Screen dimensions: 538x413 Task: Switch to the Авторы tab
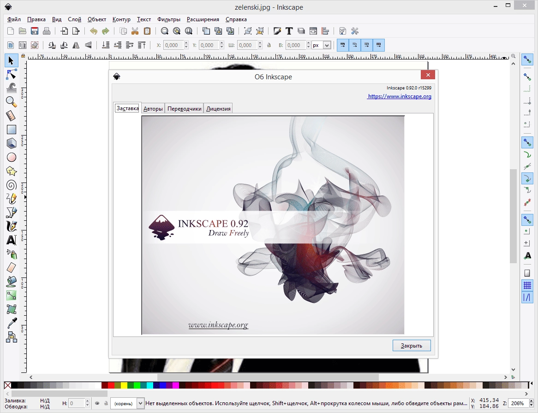tap(153, 109)
